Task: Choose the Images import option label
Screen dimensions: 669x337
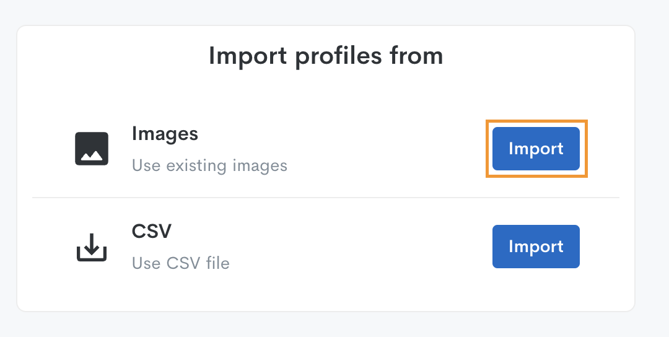Action: coord(165,134)
